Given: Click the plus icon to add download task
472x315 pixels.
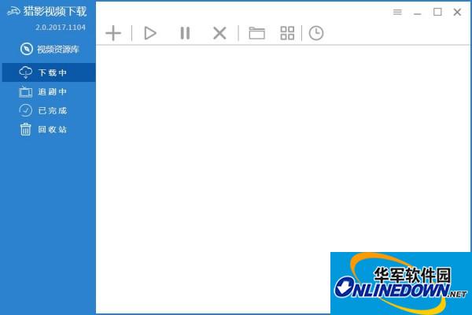Looking at the screenshot, I should [113, 33].
